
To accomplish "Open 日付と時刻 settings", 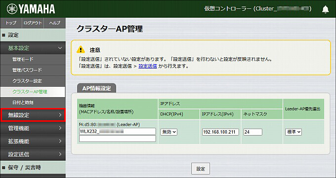I will coord(33,103).
